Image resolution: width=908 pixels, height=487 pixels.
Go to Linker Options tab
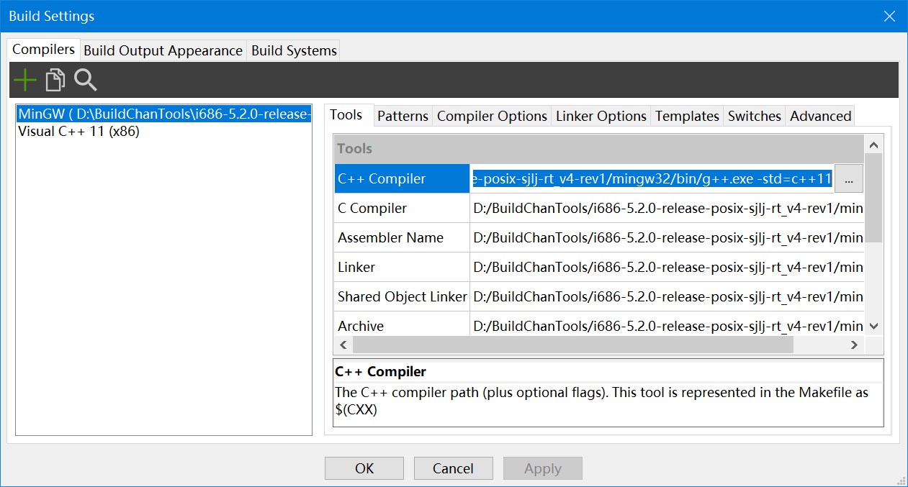pyautogui.click(x=601, y=116)
